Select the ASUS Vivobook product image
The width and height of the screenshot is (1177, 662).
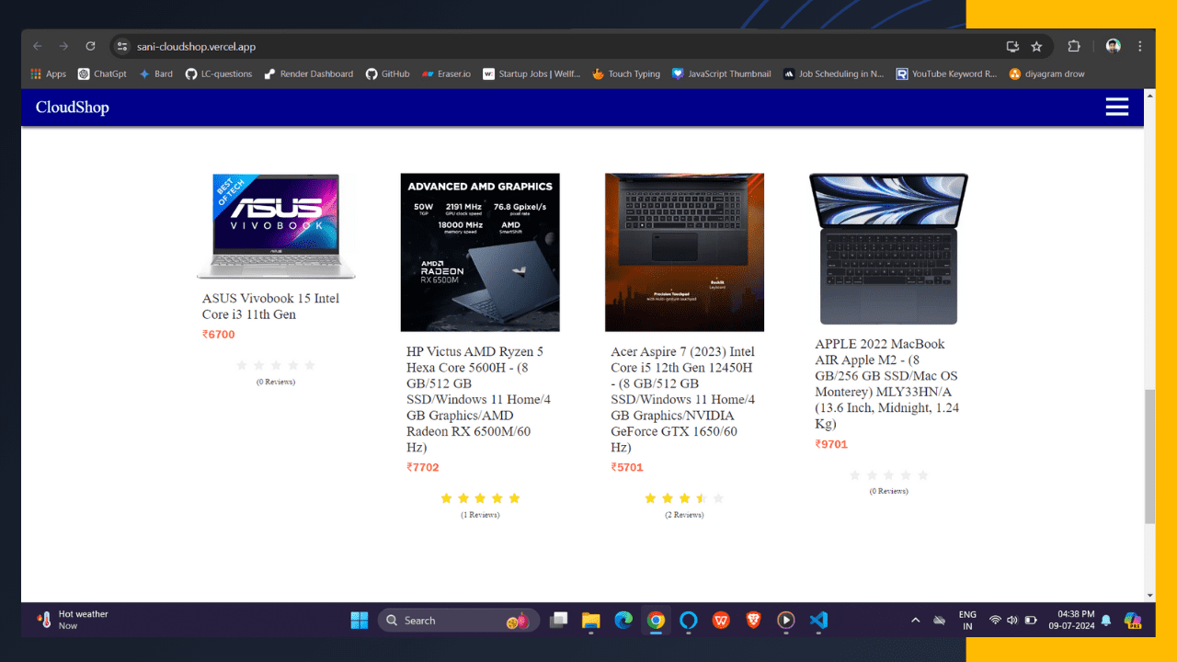(x=276, y=225)
